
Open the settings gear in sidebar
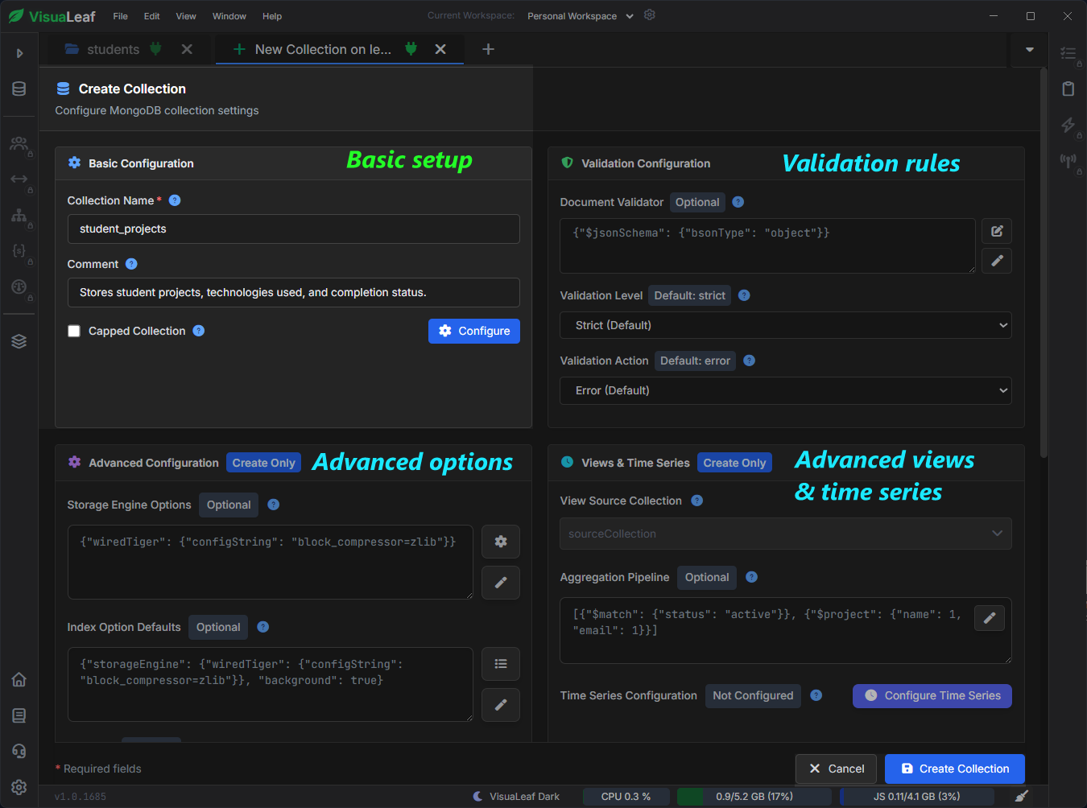pos(19,787)
